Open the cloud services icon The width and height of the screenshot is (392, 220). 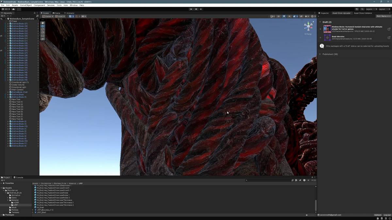click(13, 9)
